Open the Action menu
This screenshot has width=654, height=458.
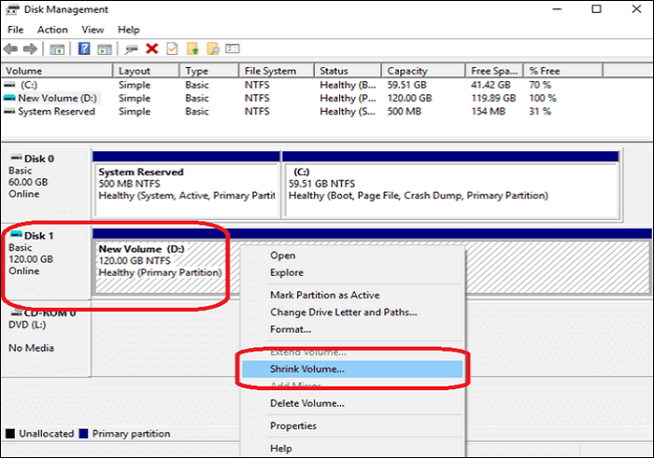52,30
